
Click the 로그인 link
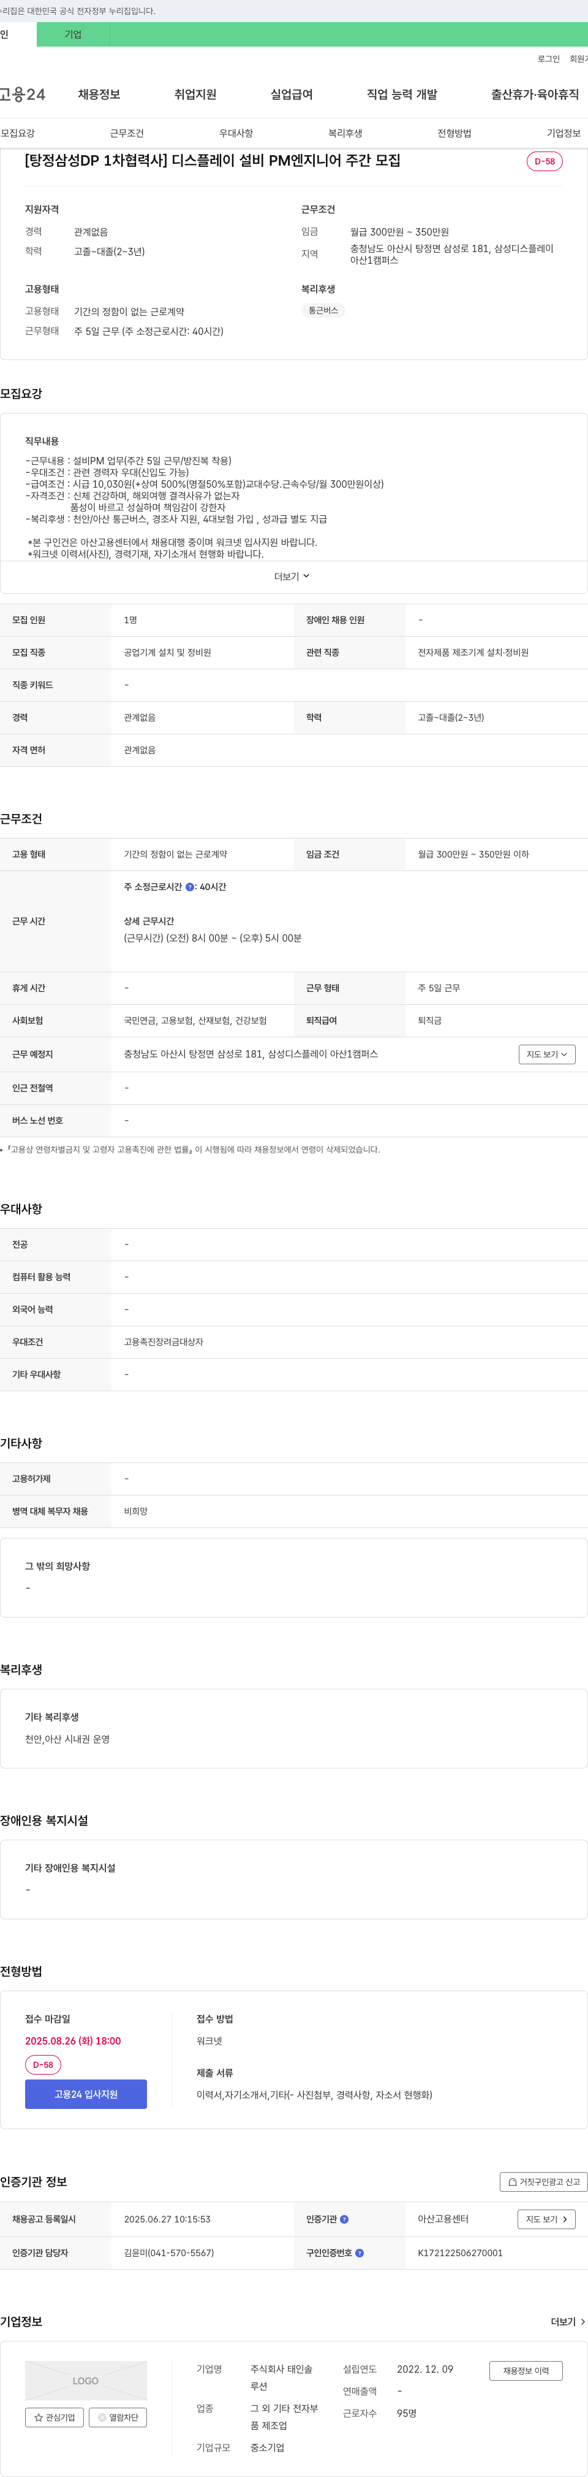tap(549, 59)
